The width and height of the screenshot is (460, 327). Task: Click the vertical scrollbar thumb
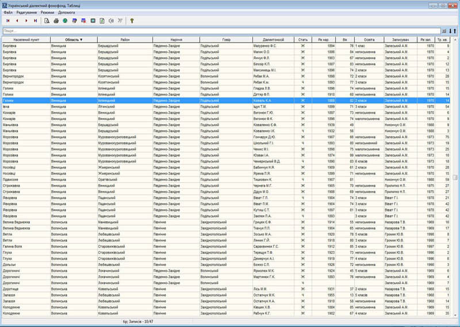tap(455, 178)
